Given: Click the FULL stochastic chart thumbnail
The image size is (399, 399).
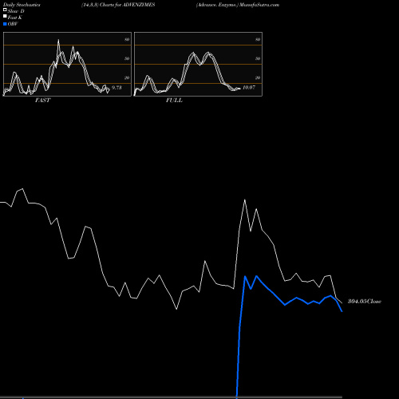Looking at the screenshot, I should [198, 64].
